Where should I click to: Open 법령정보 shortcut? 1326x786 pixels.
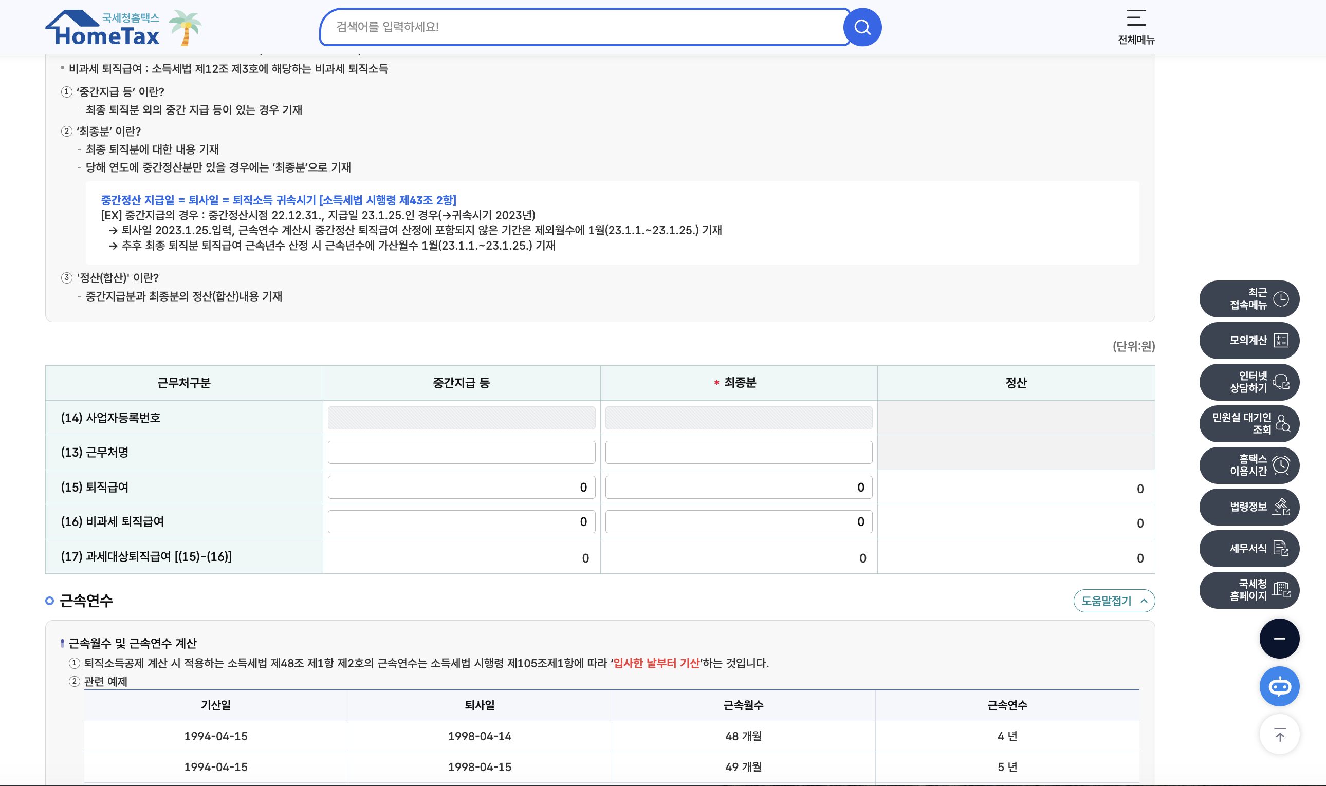1249,507
